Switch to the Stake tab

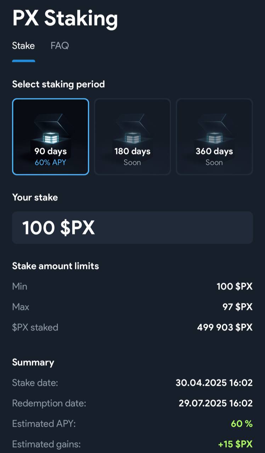click(23, 46)
